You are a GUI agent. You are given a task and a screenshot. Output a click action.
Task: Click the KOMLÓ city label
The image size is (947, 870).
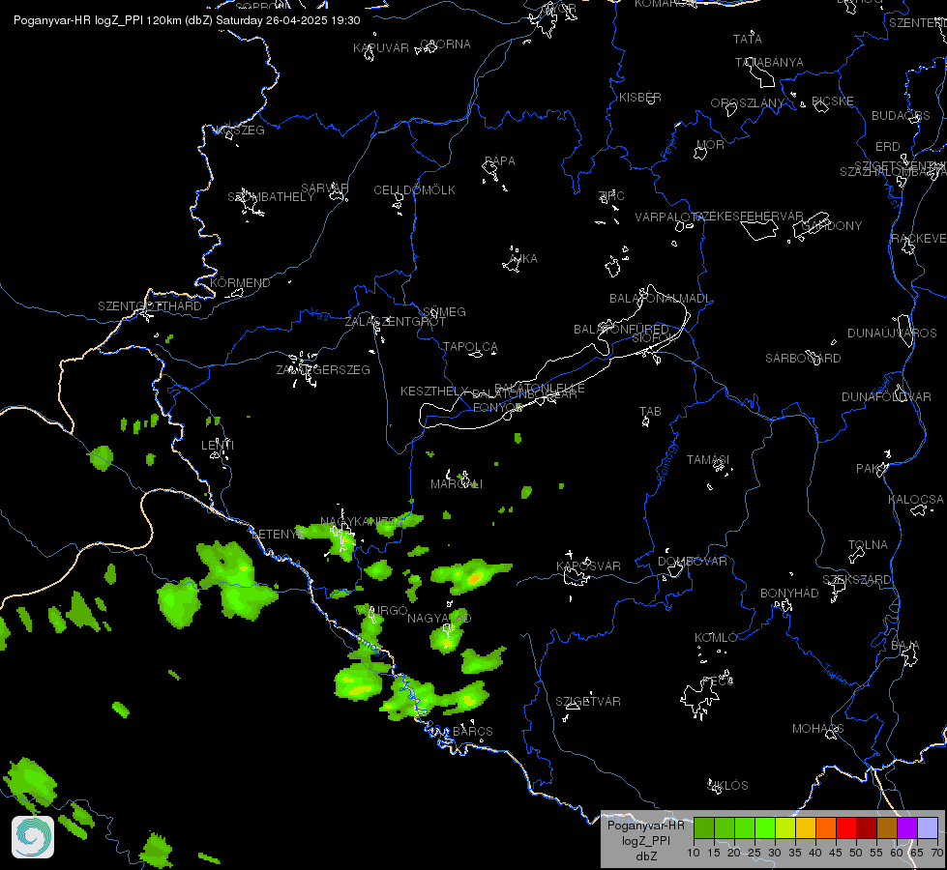point(716,638)
